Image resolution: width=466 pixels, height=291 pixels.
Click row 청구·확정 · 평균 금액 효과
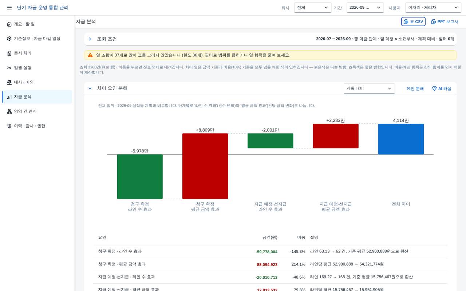click(270, 264)
